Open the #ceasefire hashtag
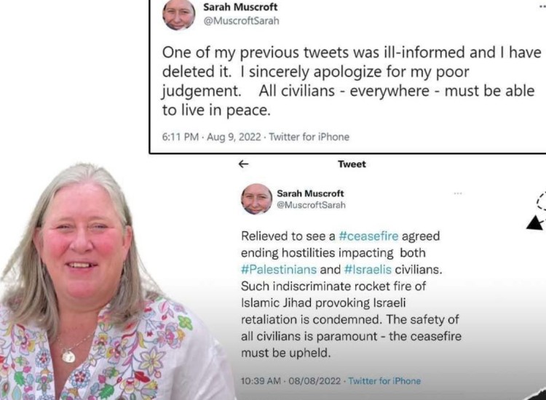546x400 pixels. click(x=368, y=236)
